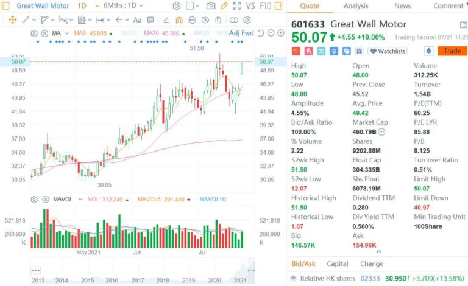Toggle overlapping circles overlay icon

(x=234, y=20)
